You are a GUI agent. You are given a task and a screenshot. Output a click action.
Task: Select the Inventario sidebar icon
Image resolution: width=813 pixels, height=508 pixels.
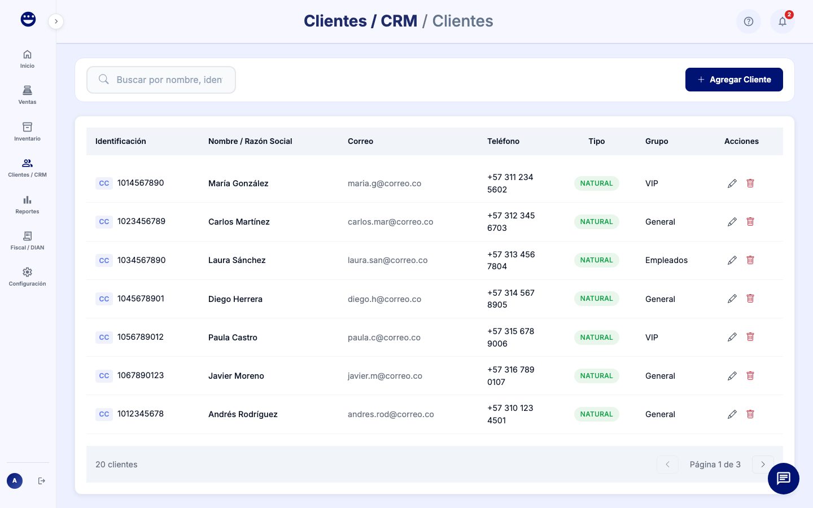tap(27, 127)
